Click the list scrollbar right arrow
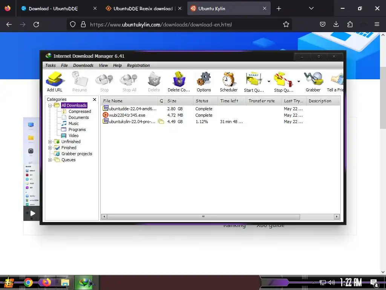386x290 pixels. pos(337,216)
